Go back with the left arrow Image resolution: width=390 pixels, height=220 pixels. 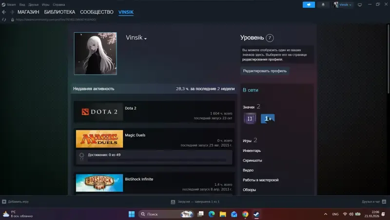[4, 12]
